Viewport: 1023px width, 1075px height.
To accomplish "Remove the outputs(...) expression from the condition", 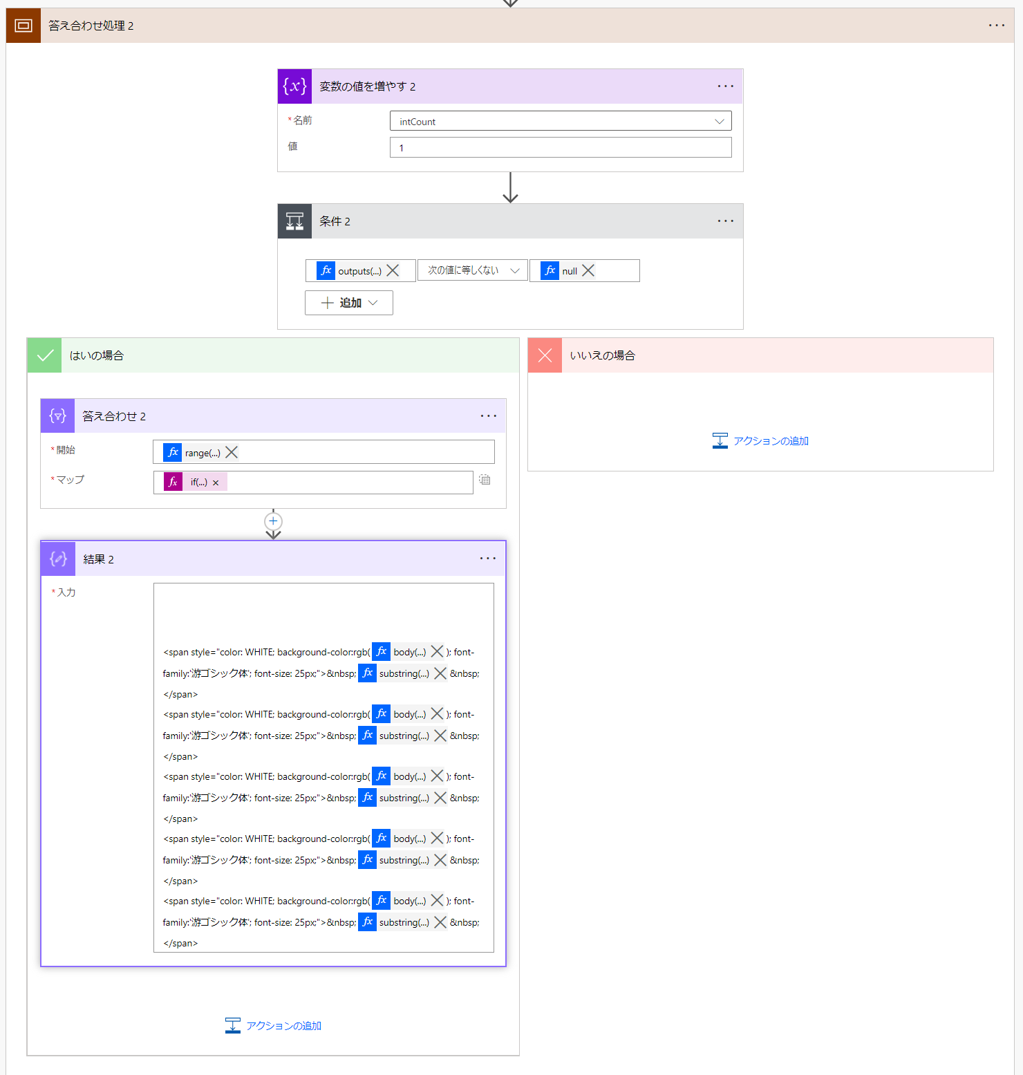I will pyautogui.click(x=393, y=270).
